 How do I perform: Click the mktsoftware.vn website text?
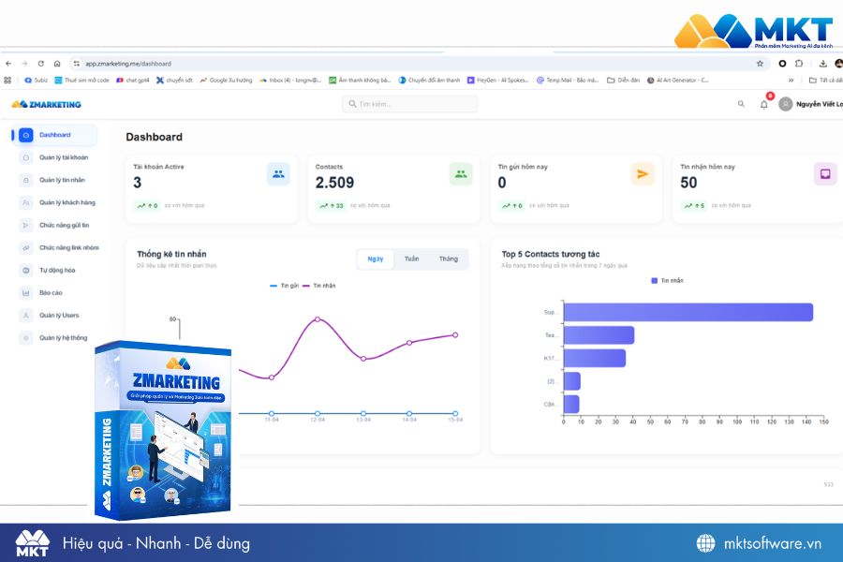point(772,543)
